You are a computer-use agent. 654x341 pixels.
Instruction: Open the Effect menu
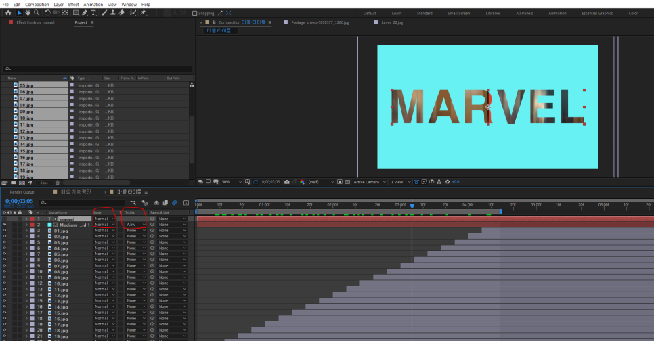[x=73, y=5]
